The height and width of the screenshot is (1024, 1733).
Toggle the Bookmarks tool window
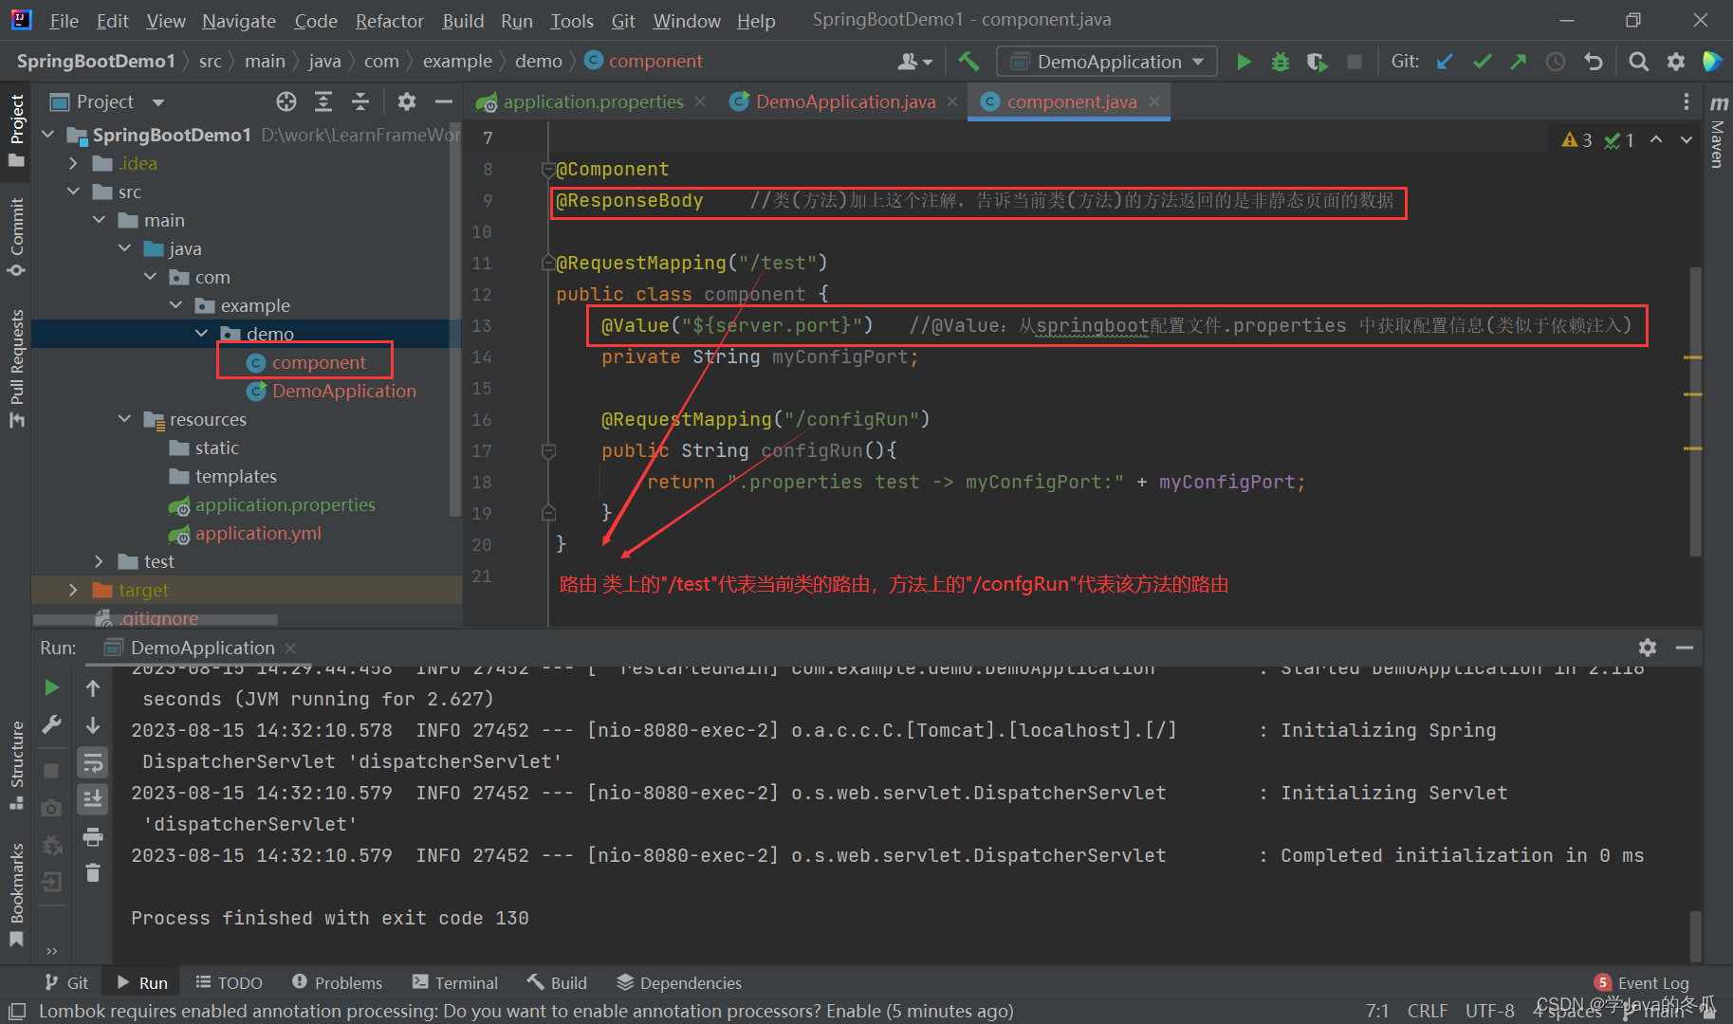tap(16, 894)
